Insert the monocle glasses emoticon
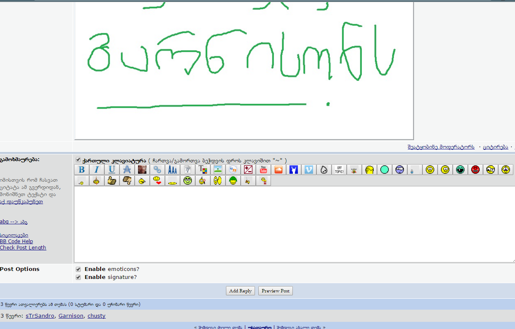 (491, 170)
